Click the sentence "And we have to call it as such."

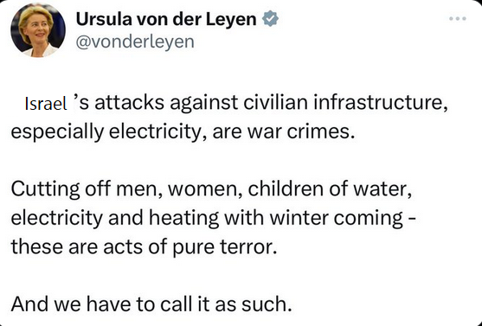pyautogui.click(x=151, y=304)
